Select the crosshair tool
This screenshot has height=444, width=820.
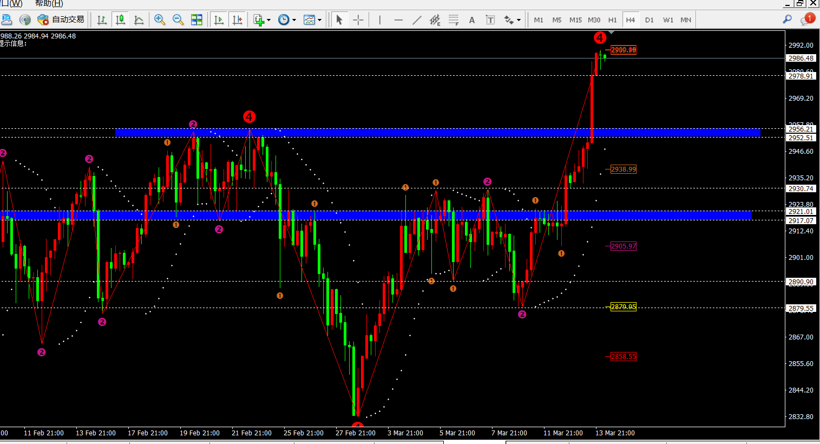[358, 20]
